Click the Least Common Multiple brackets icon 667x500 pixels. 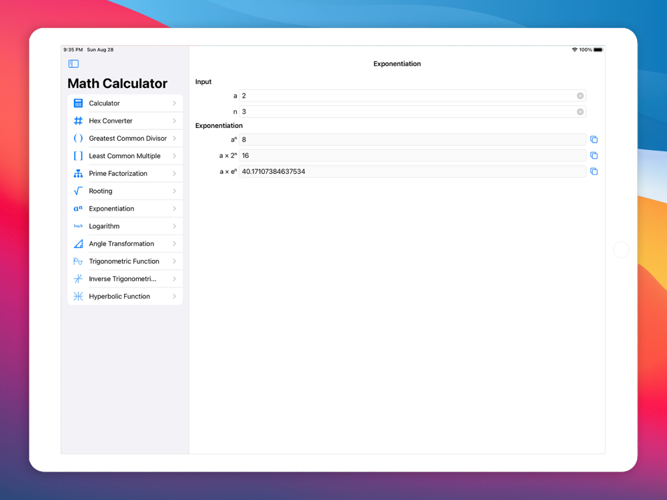pos(78,156)
